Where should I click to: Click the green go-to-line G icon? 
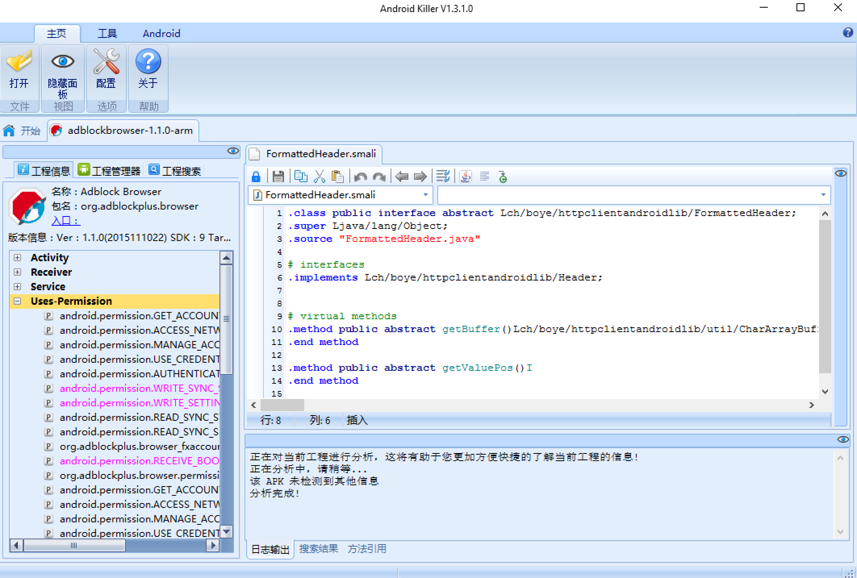click(x=503, y=177)
